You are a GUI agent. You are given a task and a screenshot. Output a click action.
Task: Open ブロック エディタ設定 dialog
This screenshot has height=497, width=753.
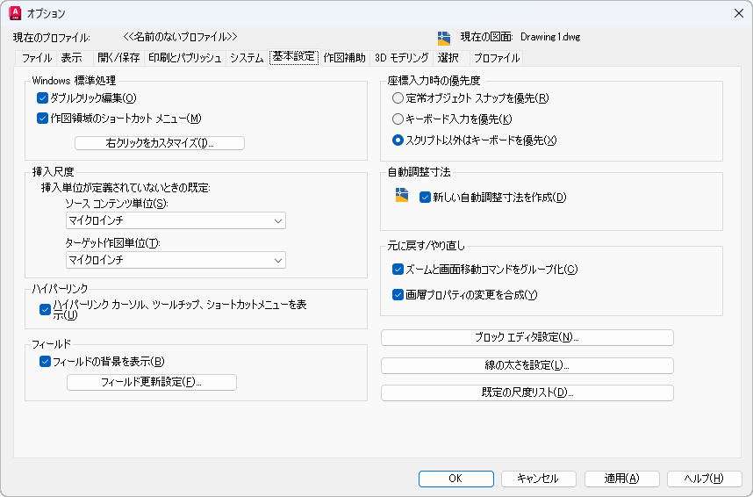tap(527, 337)
